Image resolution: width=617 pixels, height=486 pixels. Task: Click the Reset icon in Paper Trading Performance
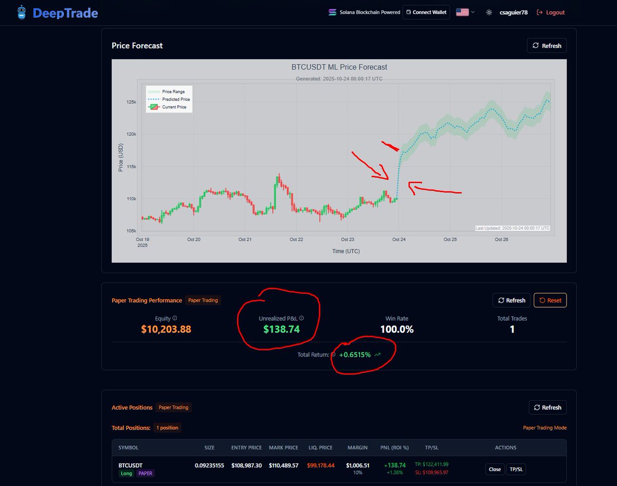pos(543,300)
